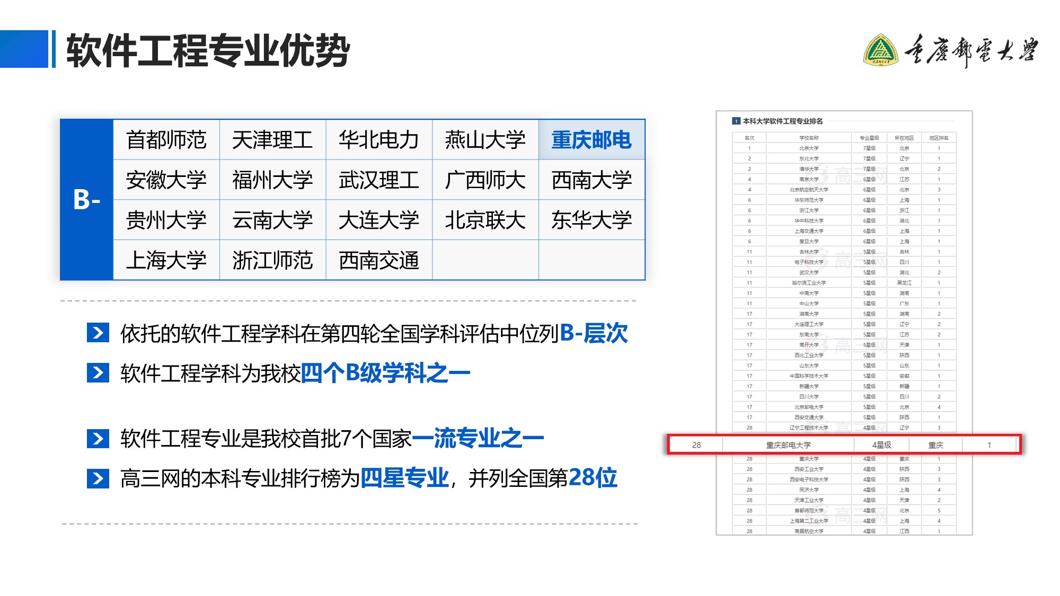Click 重庆 region in the highlighted ranking row
This screenshot has height=596, width=1060.
935,445
